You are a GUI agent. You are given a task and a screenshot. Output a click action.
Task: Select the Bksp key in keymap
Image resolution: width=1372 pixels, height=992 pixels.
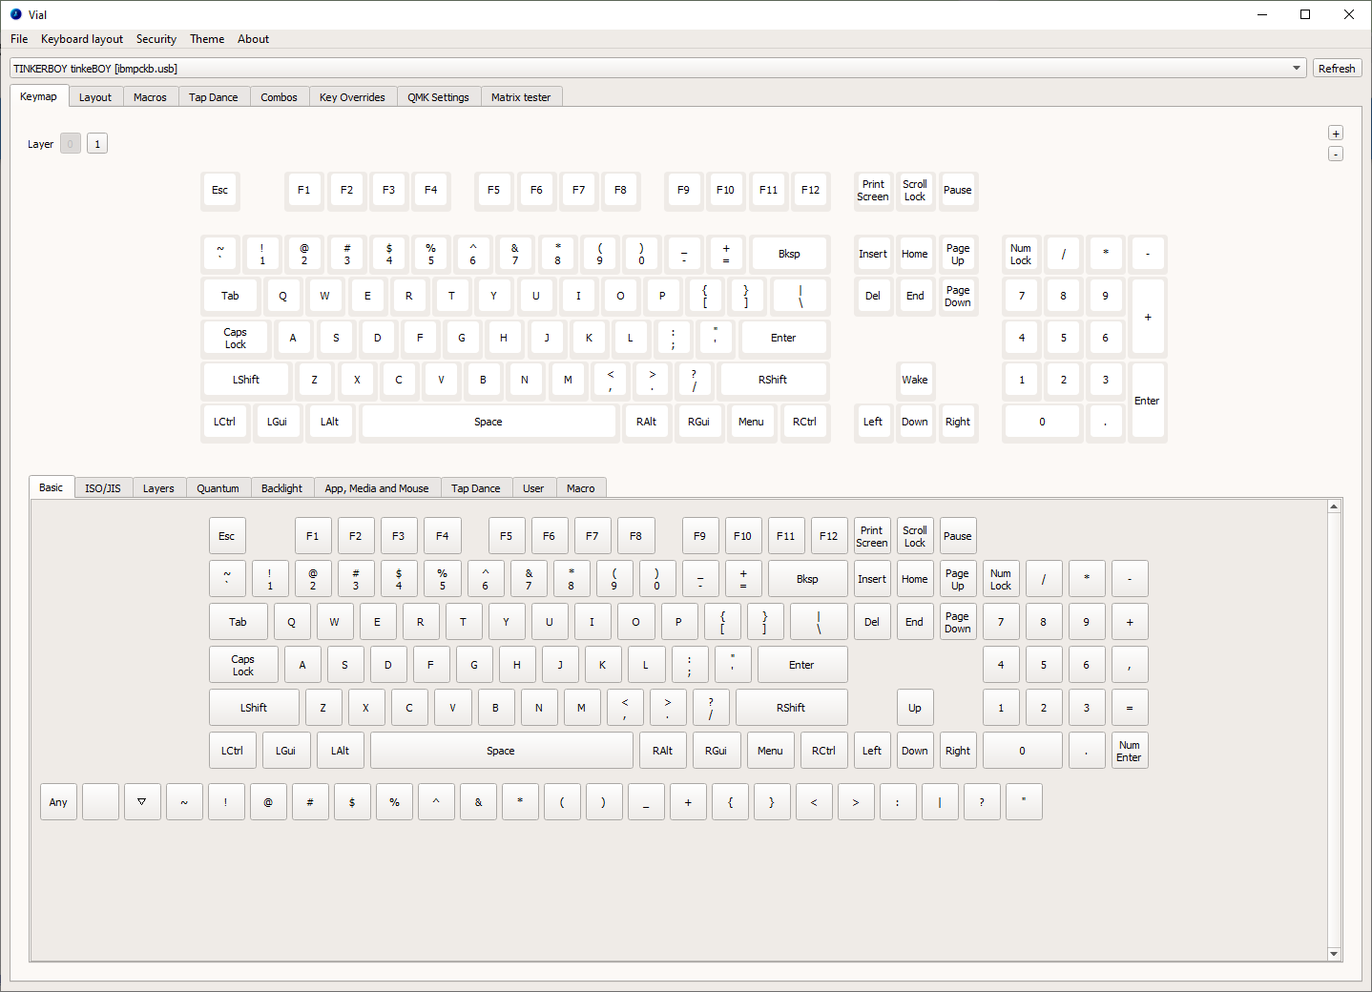pos(789,254)
